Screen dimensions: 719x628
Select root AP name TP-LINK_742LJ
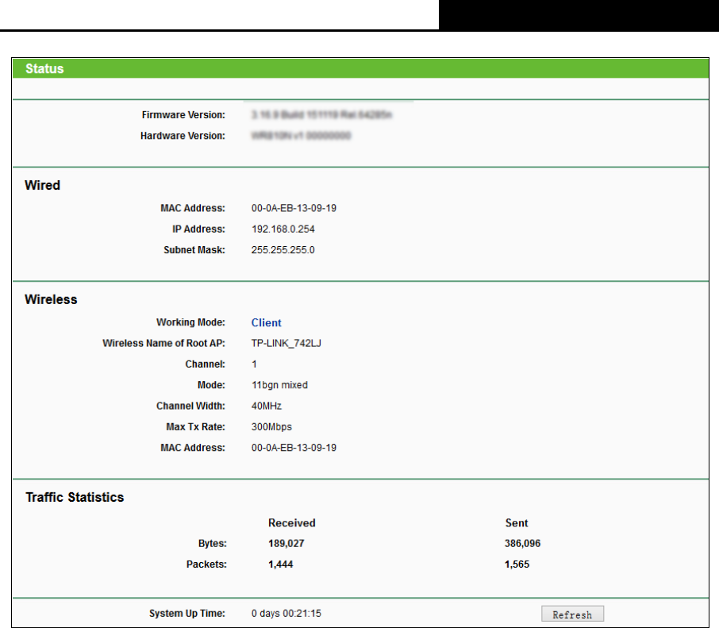tap(286, 343)
